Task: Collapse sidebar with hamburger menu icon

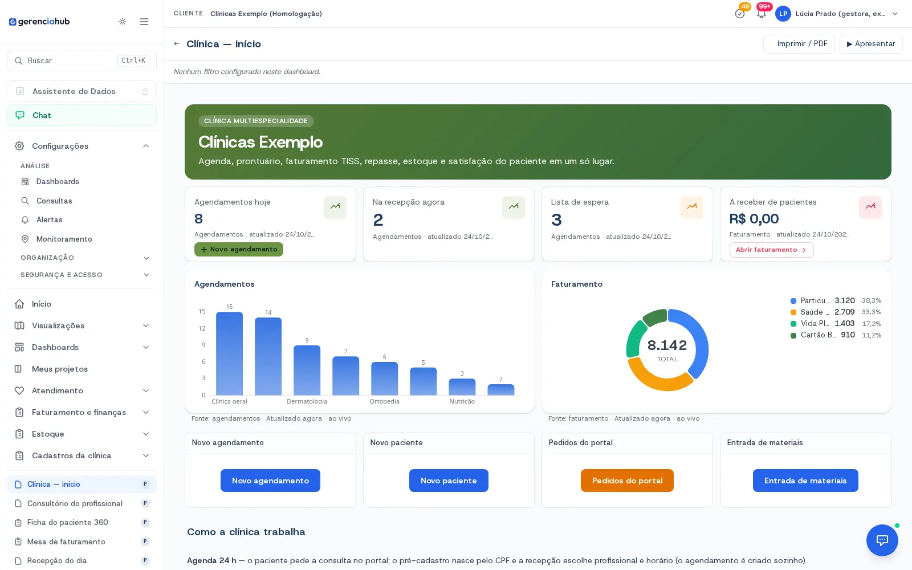Action: (x=144, y=22)
